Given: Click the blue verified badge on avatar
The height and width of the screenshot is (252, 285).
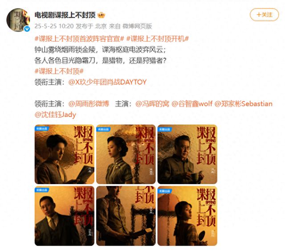Looking at the screenshot, I should (27, 29).
